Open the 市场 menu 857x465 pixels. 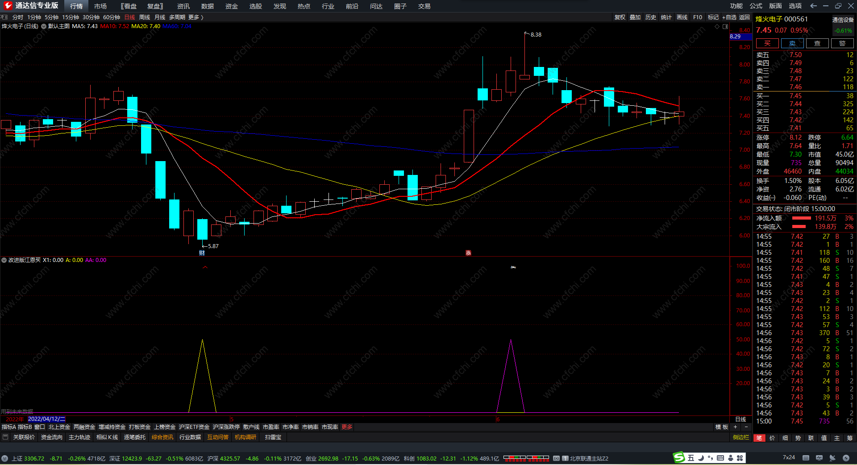point(100,6)
